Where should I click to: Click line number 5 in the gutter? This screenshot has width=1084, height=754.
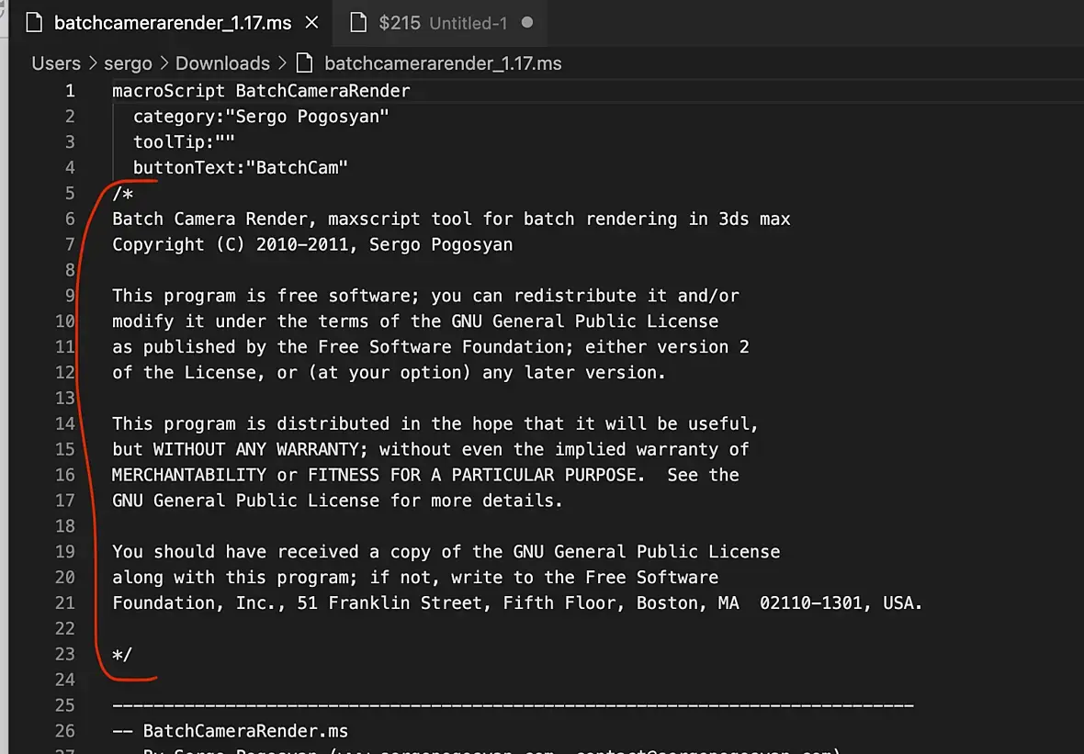click(x=70, y=194)
